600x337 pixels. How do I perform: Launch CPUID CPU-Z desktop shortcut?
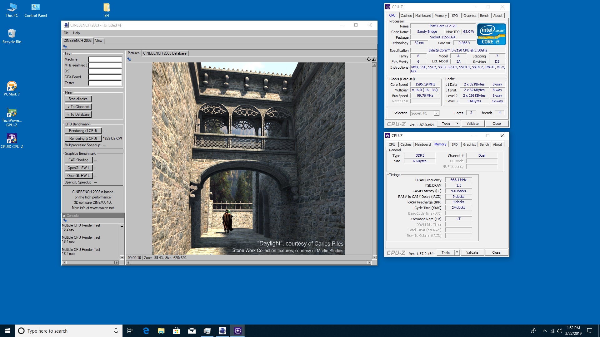pyautogui.click(x=12, y=141)
